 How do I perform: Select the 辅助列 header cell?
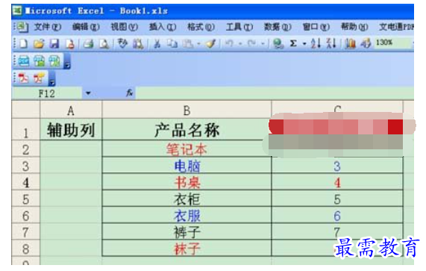pos(71,130)
